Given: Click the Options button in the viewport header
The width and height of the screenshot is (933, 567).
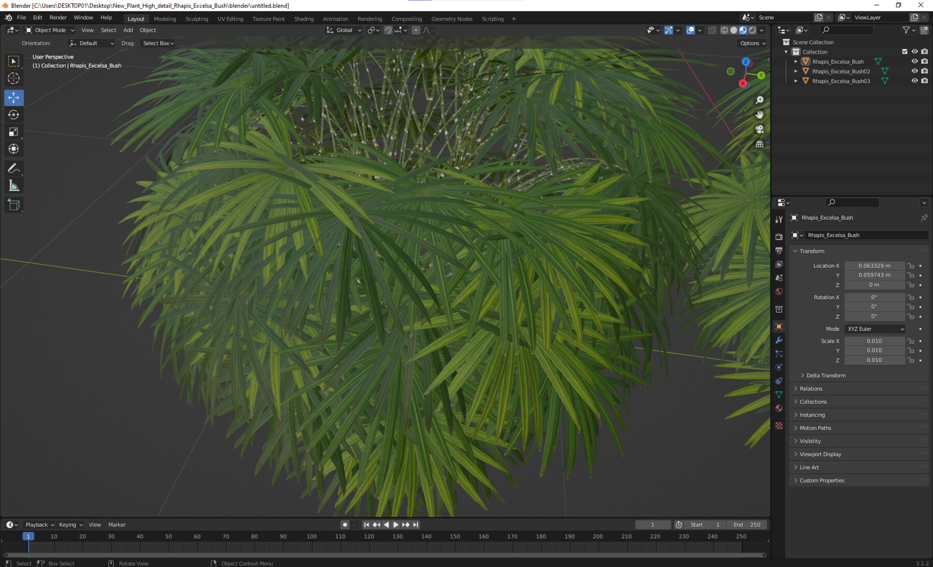Looking at the screenshot, I should pyautogui.click(x=752, y=43).
